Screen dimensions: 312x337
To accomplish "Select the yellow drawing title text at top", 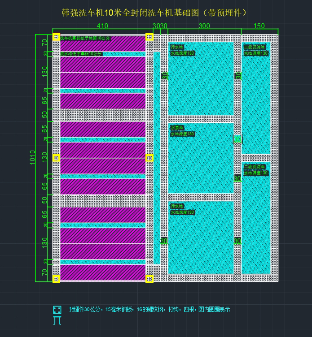I will coord(154,13).
